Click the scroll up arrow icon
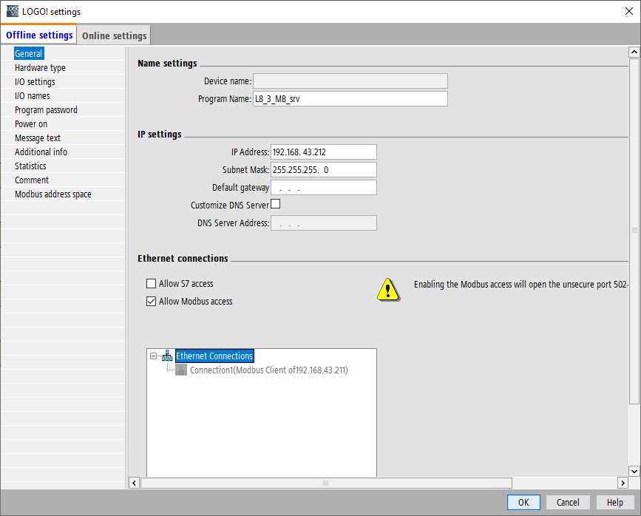 (x=634, y=52)
